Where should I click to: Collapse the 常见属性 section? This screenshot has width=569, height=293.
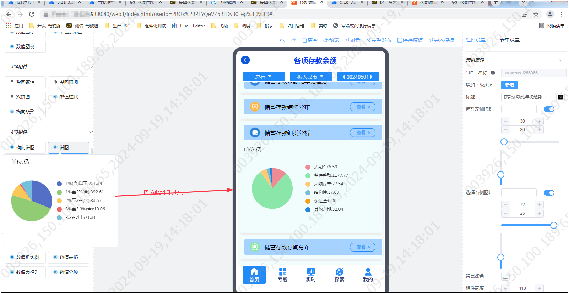(562, 60)
